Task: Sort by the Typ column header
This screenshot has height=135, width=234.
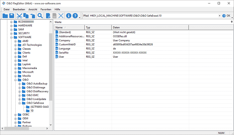Action: pyautogui.click(x=98, y=27)
